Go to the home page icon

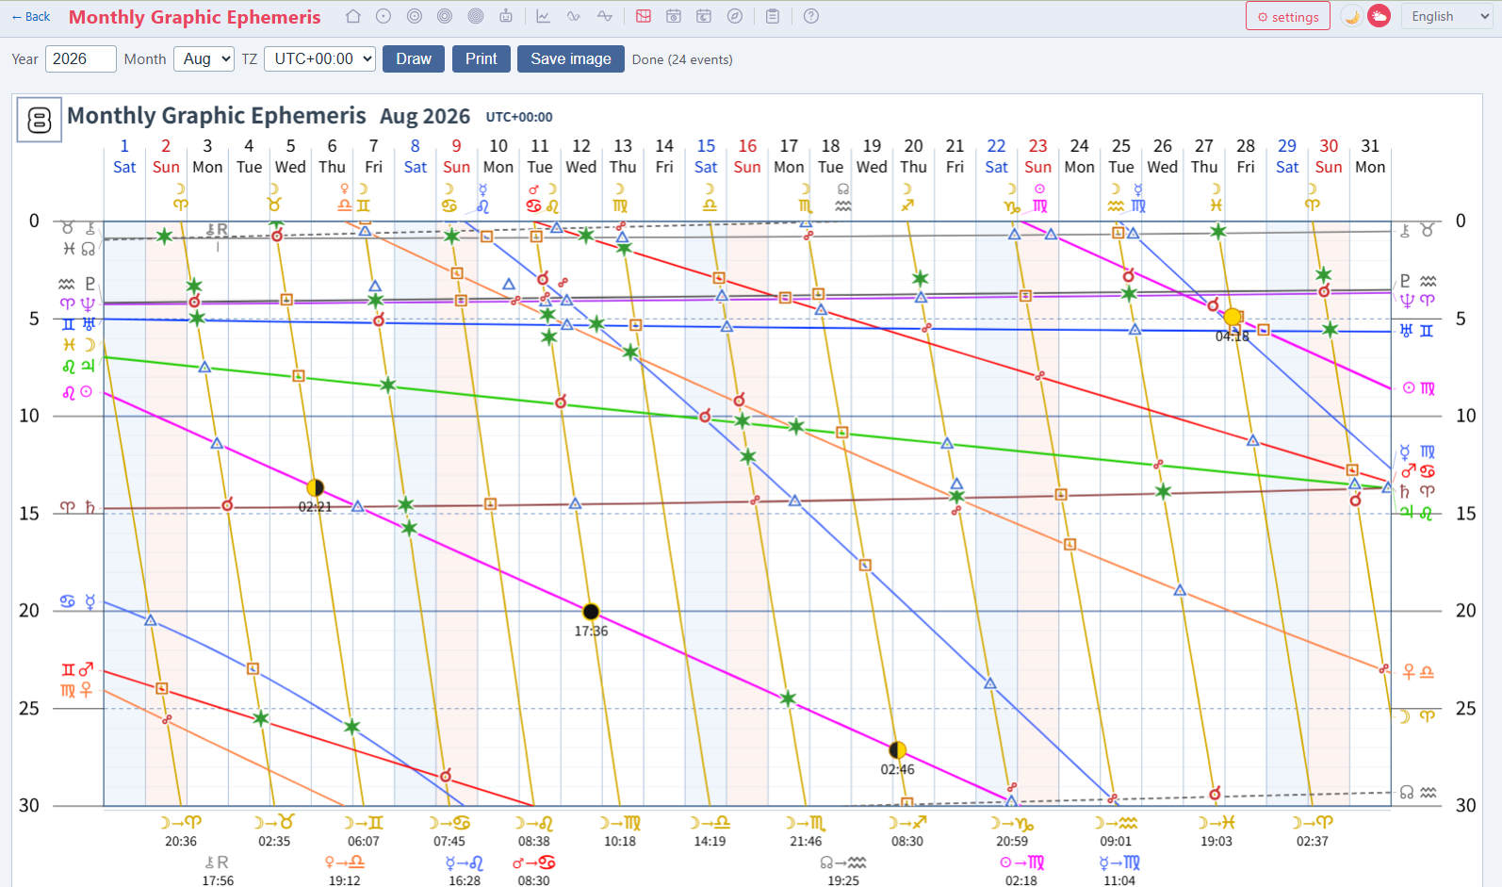click(x=352, y=16)
